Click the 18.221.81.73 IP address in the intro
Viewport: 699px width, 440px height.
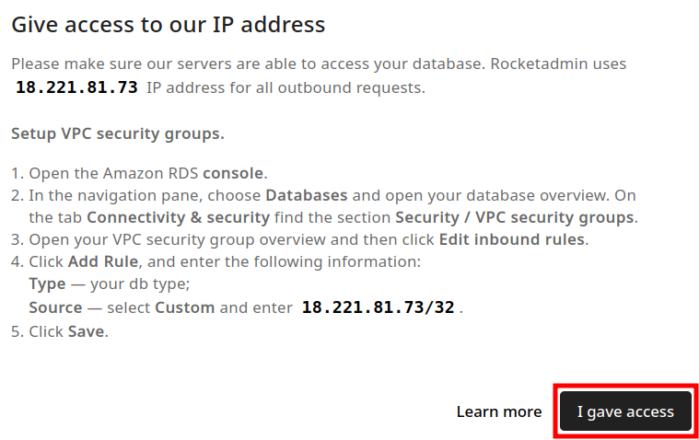pos(76,88)
